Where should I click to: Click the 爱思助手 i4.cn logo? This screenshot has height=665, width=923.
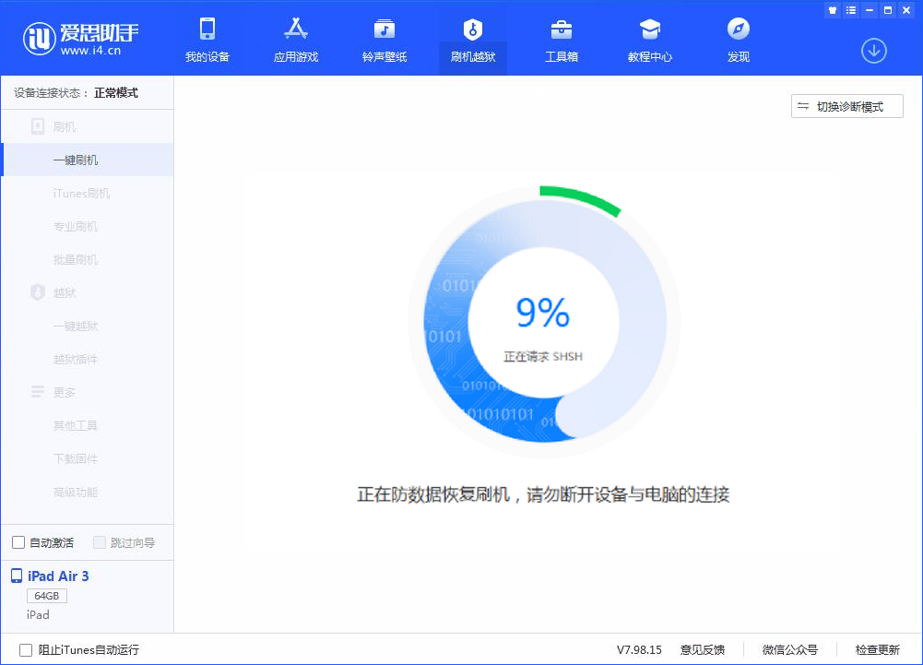[81, 38]
